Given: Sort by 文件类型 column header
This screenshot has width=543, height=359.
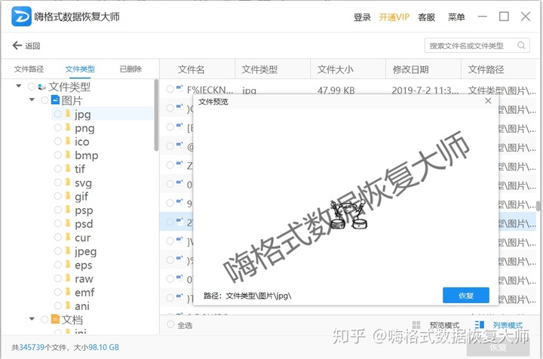Looking at the screenshot, I should point(259,69).
